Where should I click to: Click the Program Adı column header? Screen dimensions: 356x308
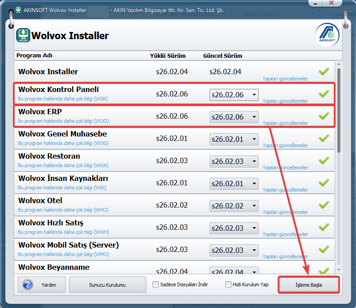point(34,56)
